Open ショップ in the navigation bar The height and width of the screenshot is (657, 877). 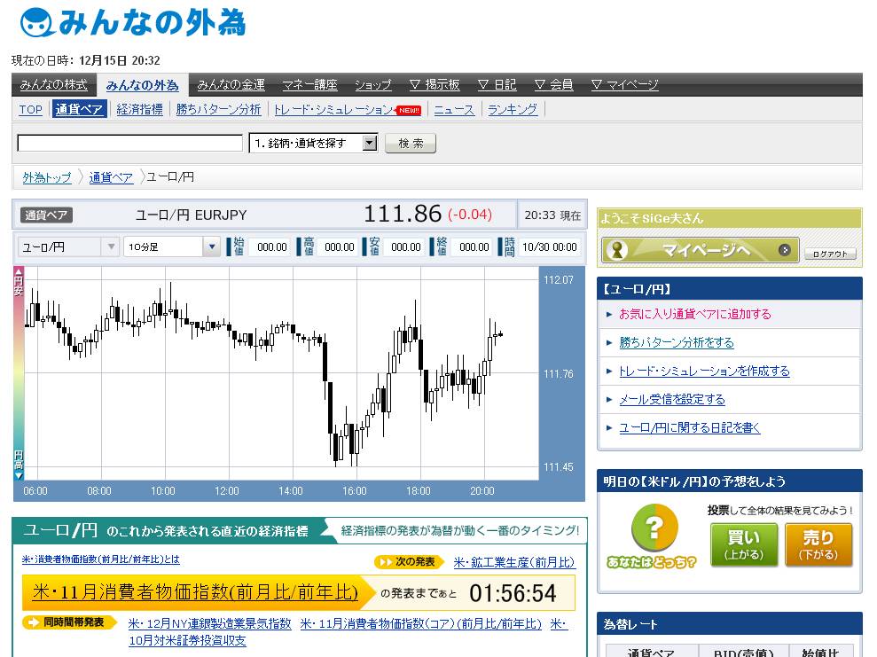373,84
